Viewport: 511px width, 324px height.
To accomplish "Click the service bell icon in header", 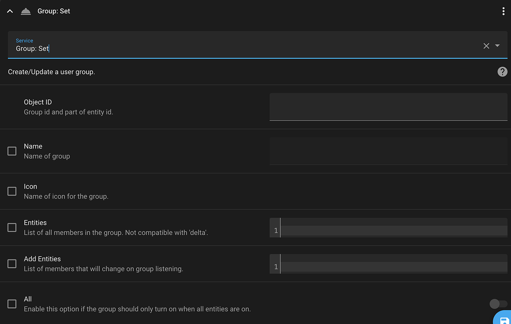I will point(26,11).
